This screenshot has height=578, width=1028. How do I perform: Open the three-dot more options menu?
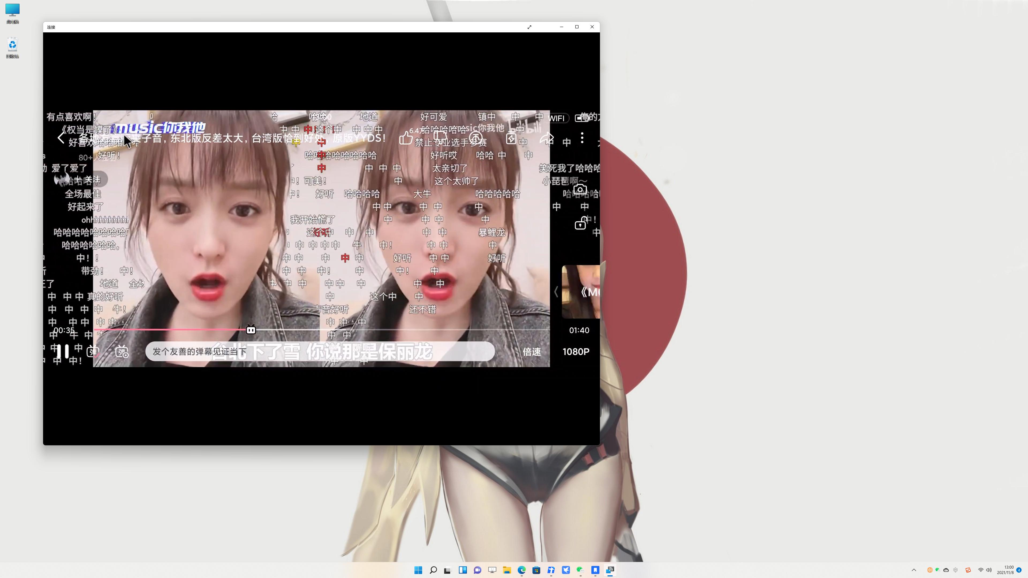pos(582,138)
